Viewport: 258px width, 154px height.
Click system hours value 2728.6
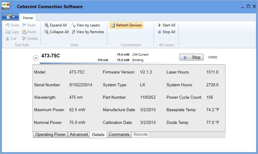tap(212, 85)
